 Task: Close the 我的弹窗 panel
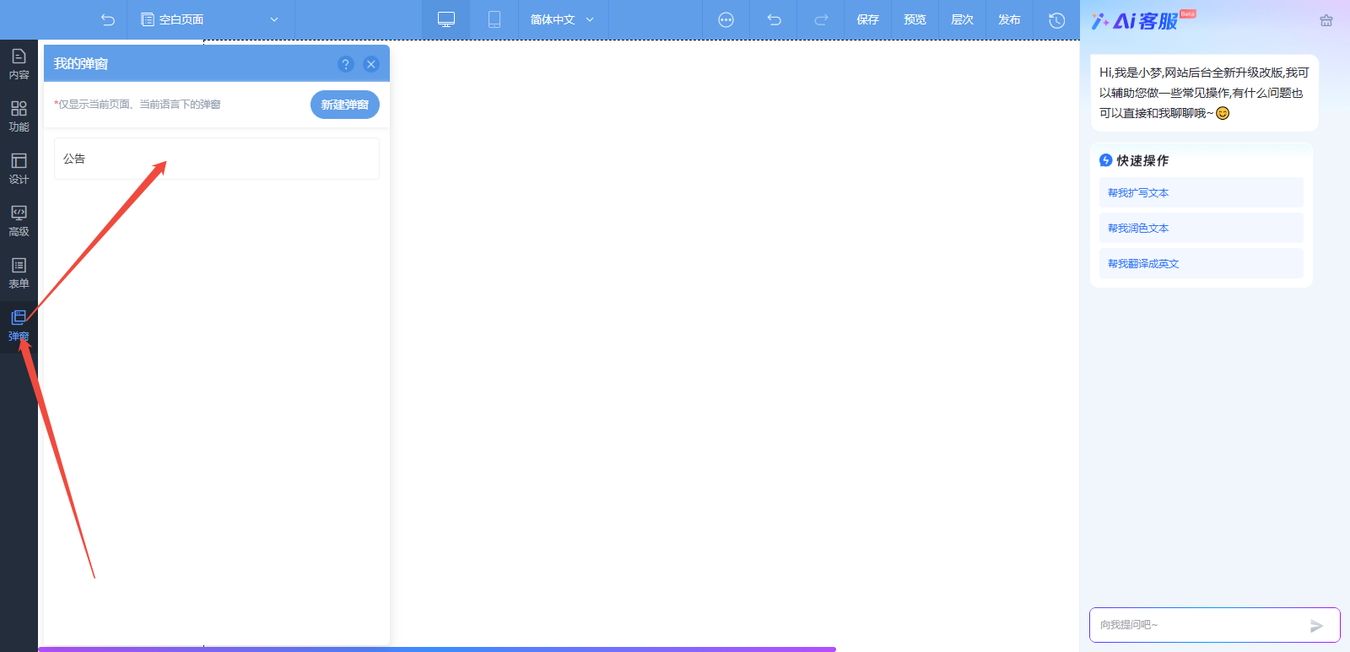pyautogui.click(x=370, y=64)
